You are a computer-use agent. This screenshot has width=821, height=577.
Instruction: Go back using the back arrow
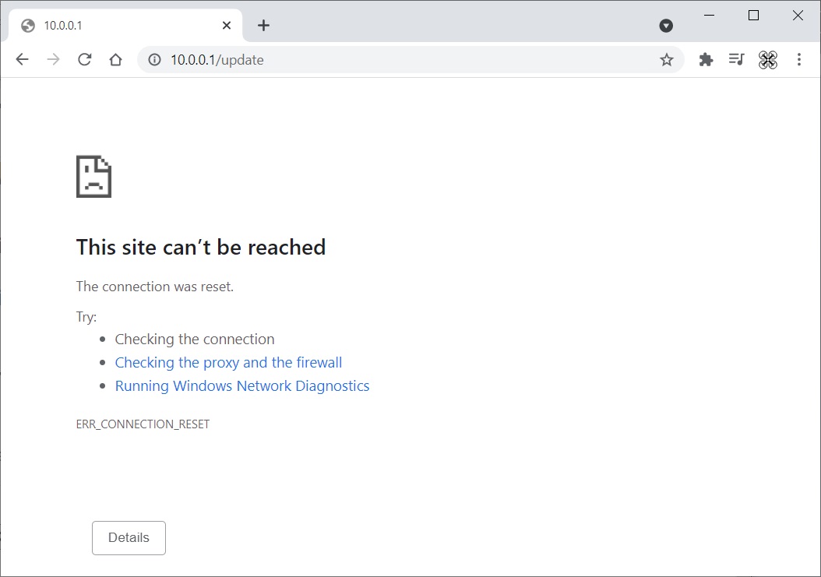click(x=22, y=60)
